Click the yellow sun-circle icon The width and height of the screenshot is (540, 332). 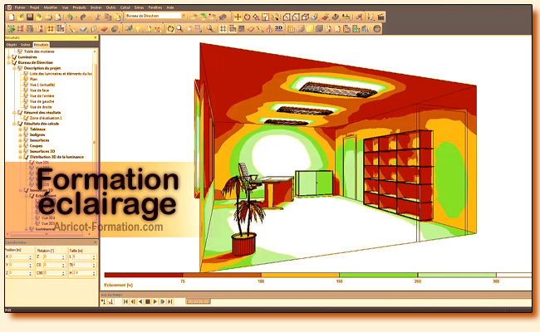310,29
